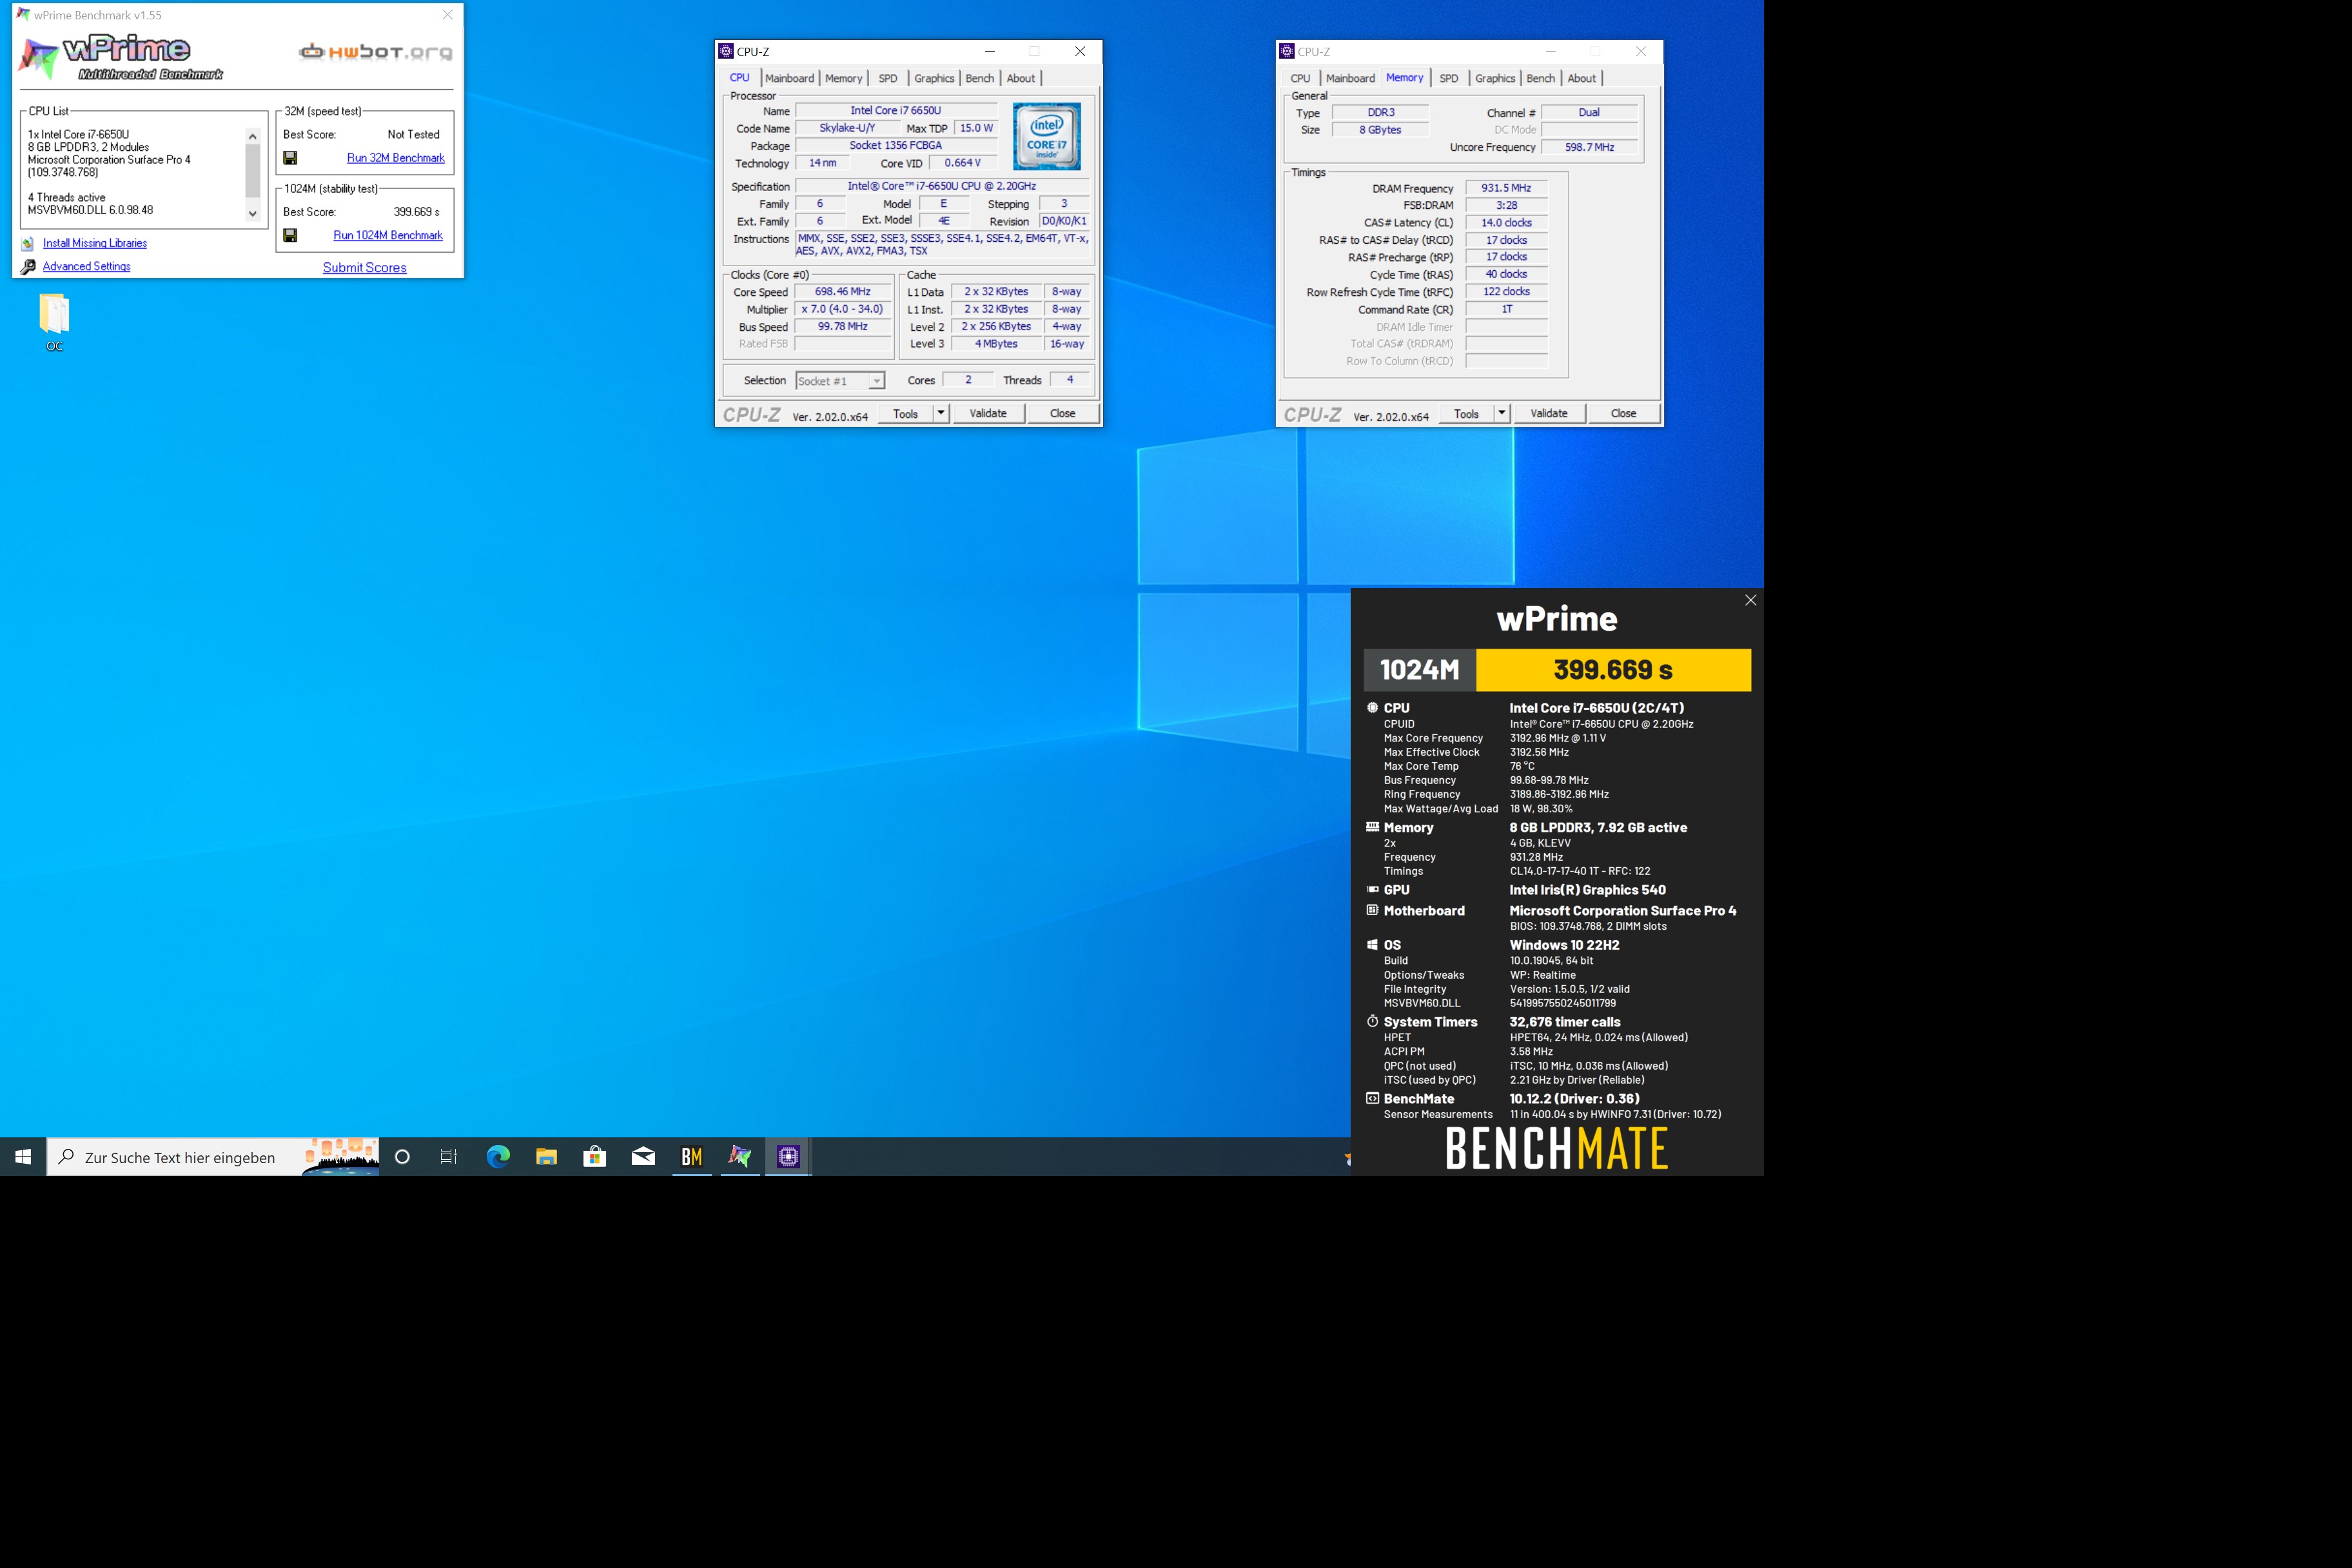
Task: Switch to BenchMate taskbar icon
Action: (x=692, y=1157)
